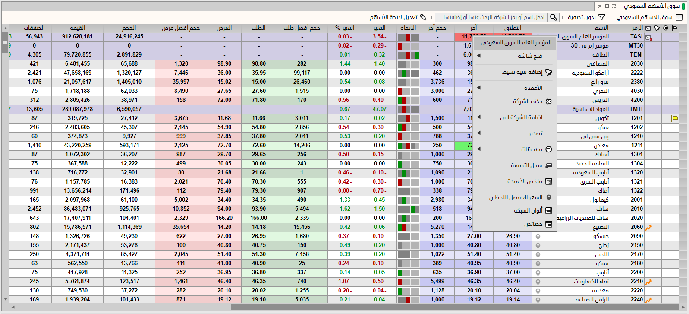
Task: Expand the ملاحظات submenu
Action: (x=515, y=149)
